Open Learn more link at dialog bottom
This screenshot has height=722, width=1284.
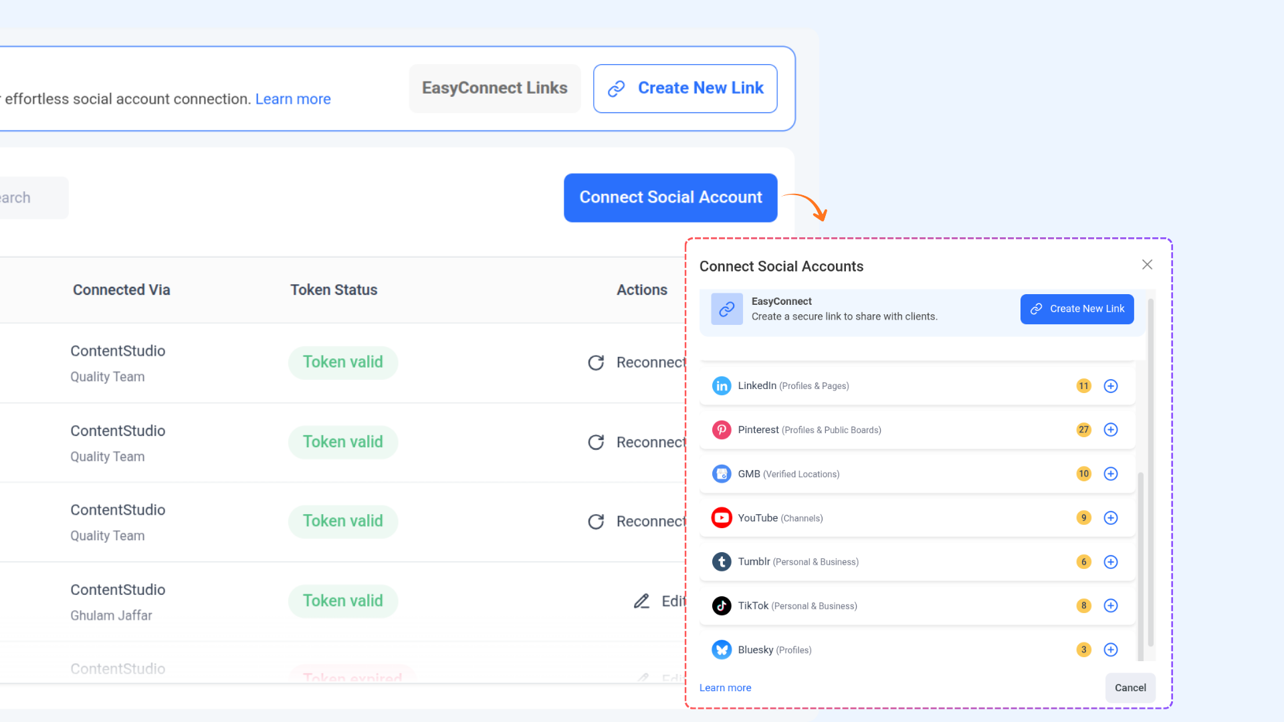[725, 688]
